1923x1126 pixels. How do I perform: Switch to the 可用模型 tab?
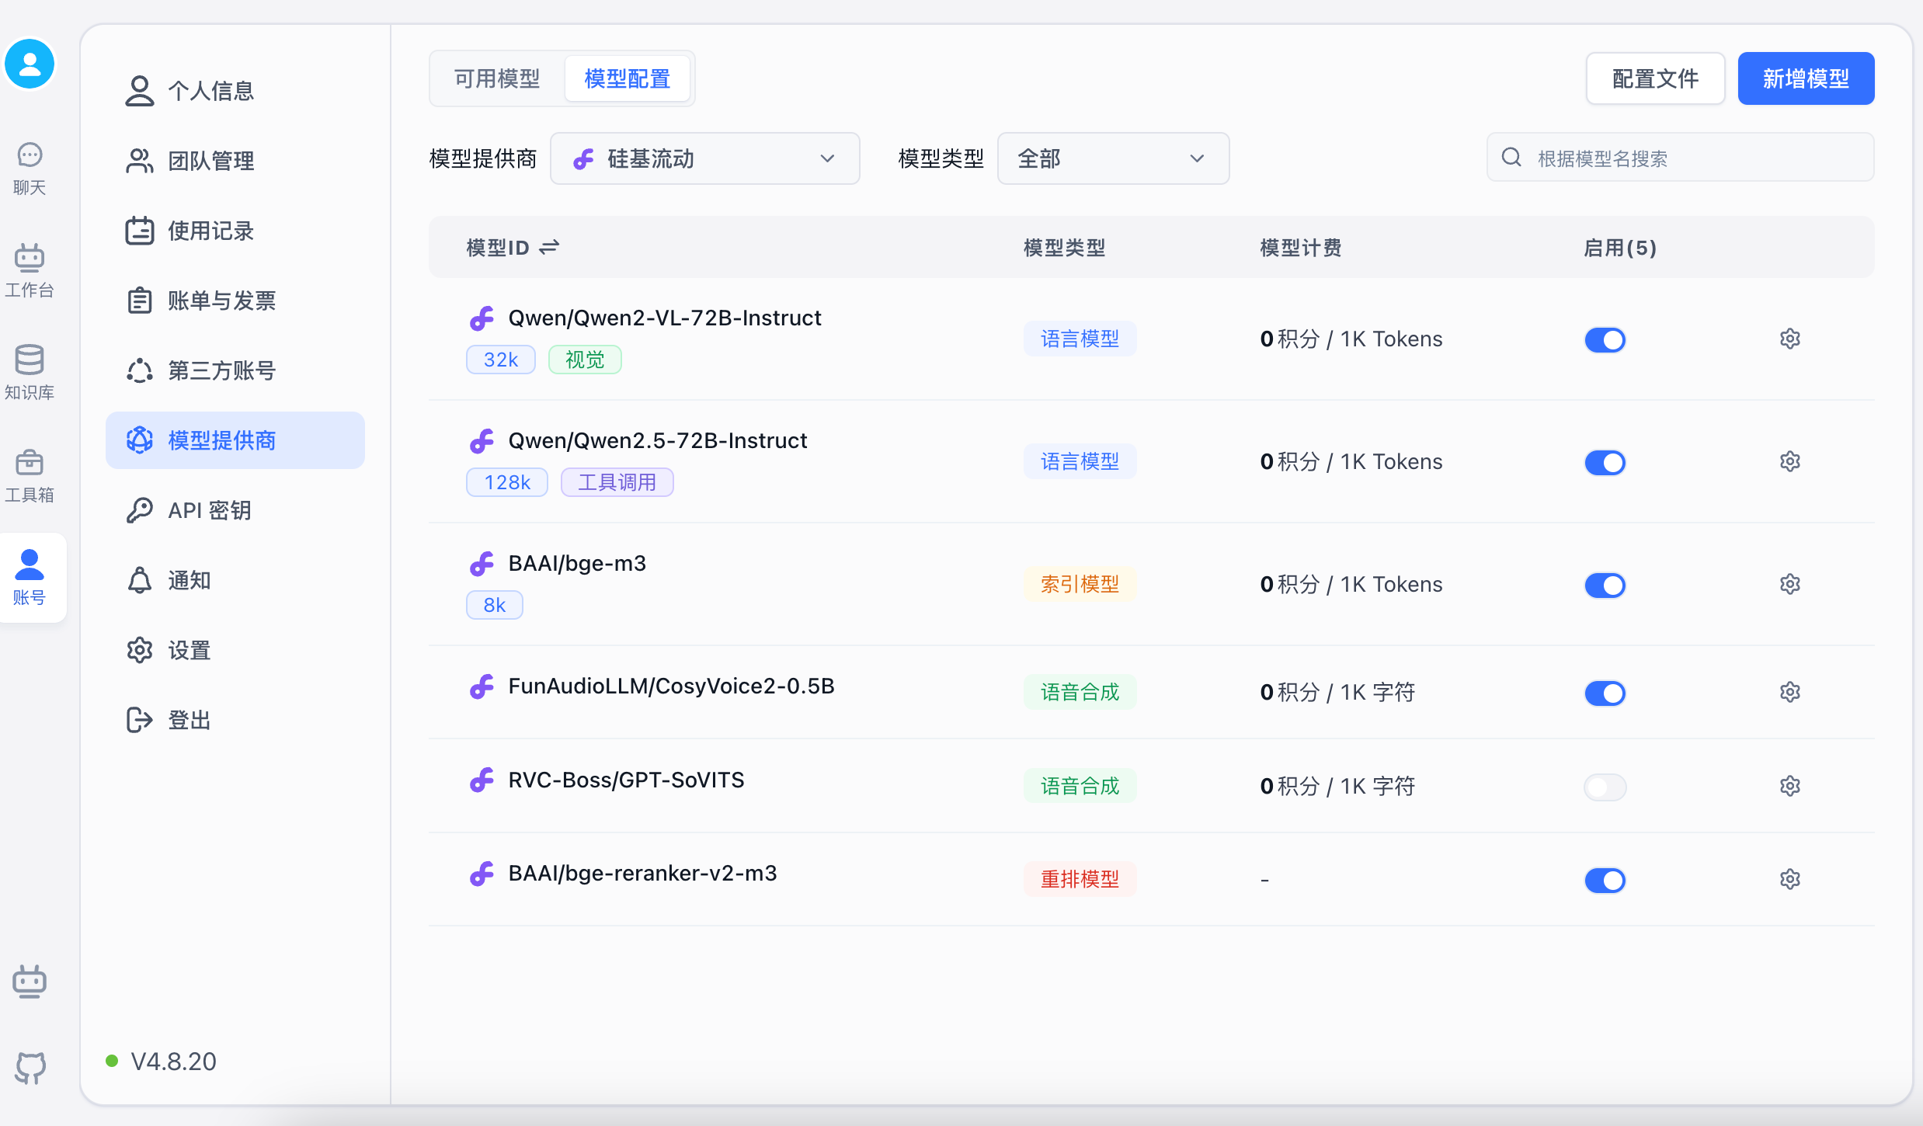(x=497, y=78)
